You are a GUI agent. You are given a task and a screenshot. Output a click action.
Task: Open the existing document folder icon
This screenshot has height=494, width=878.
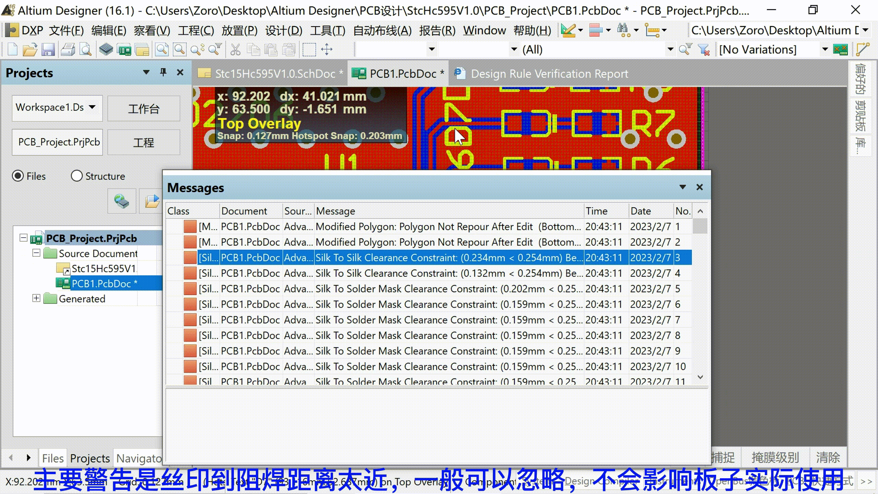[30, 50]
